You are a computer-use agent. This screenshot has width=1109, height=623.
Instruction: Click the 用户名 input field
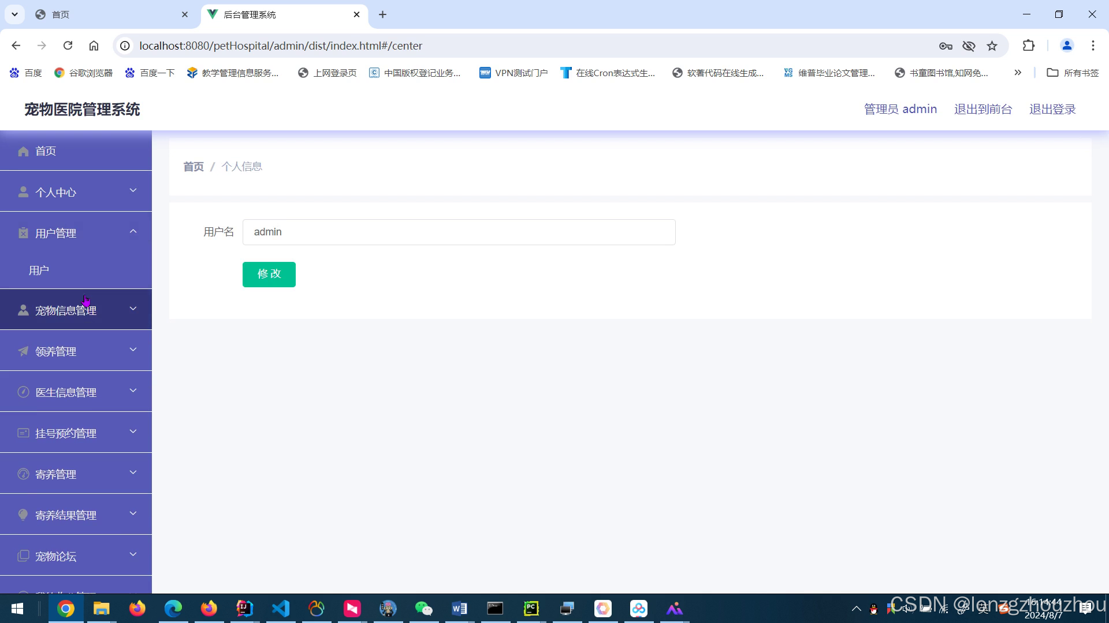[x=459, y=232]
